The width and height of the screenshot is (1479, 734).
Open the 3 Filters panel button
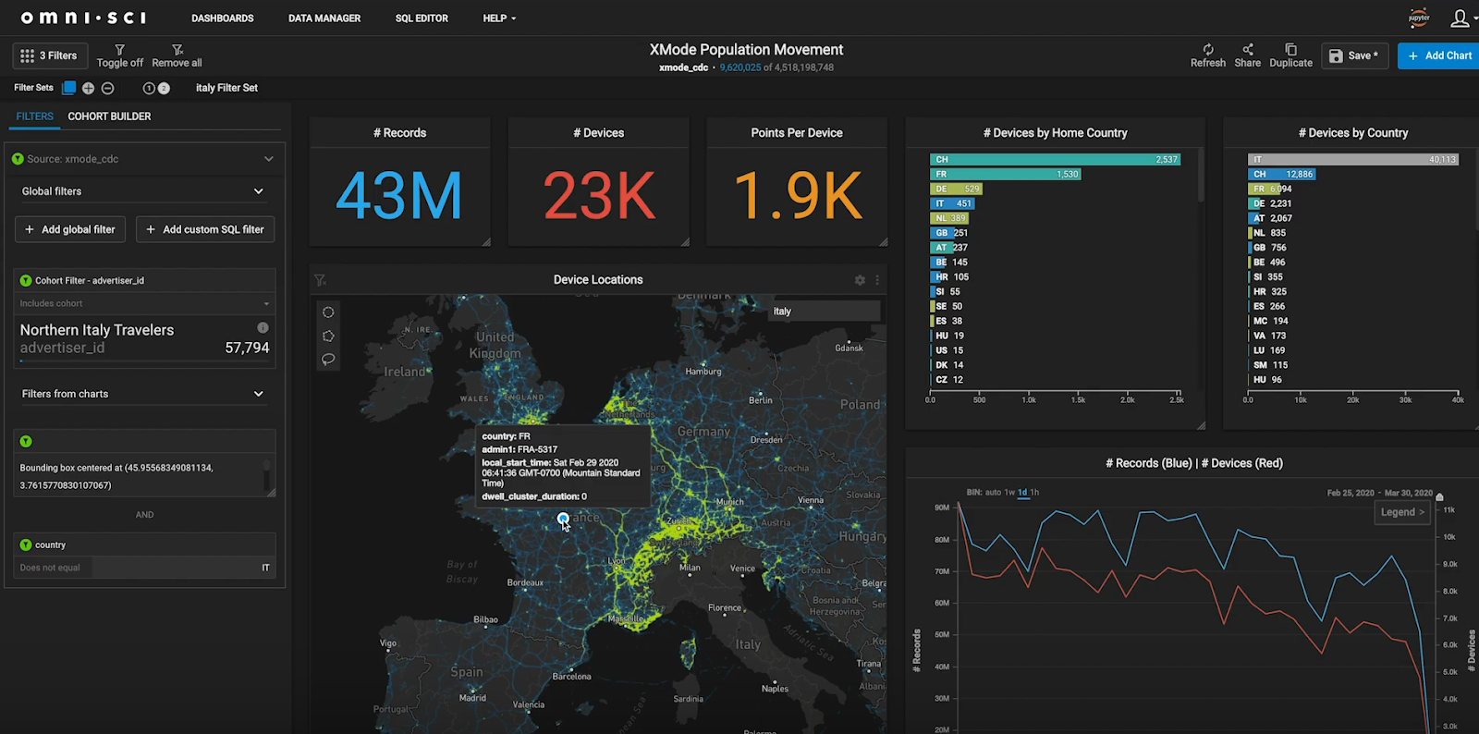[x=50, y=55]
